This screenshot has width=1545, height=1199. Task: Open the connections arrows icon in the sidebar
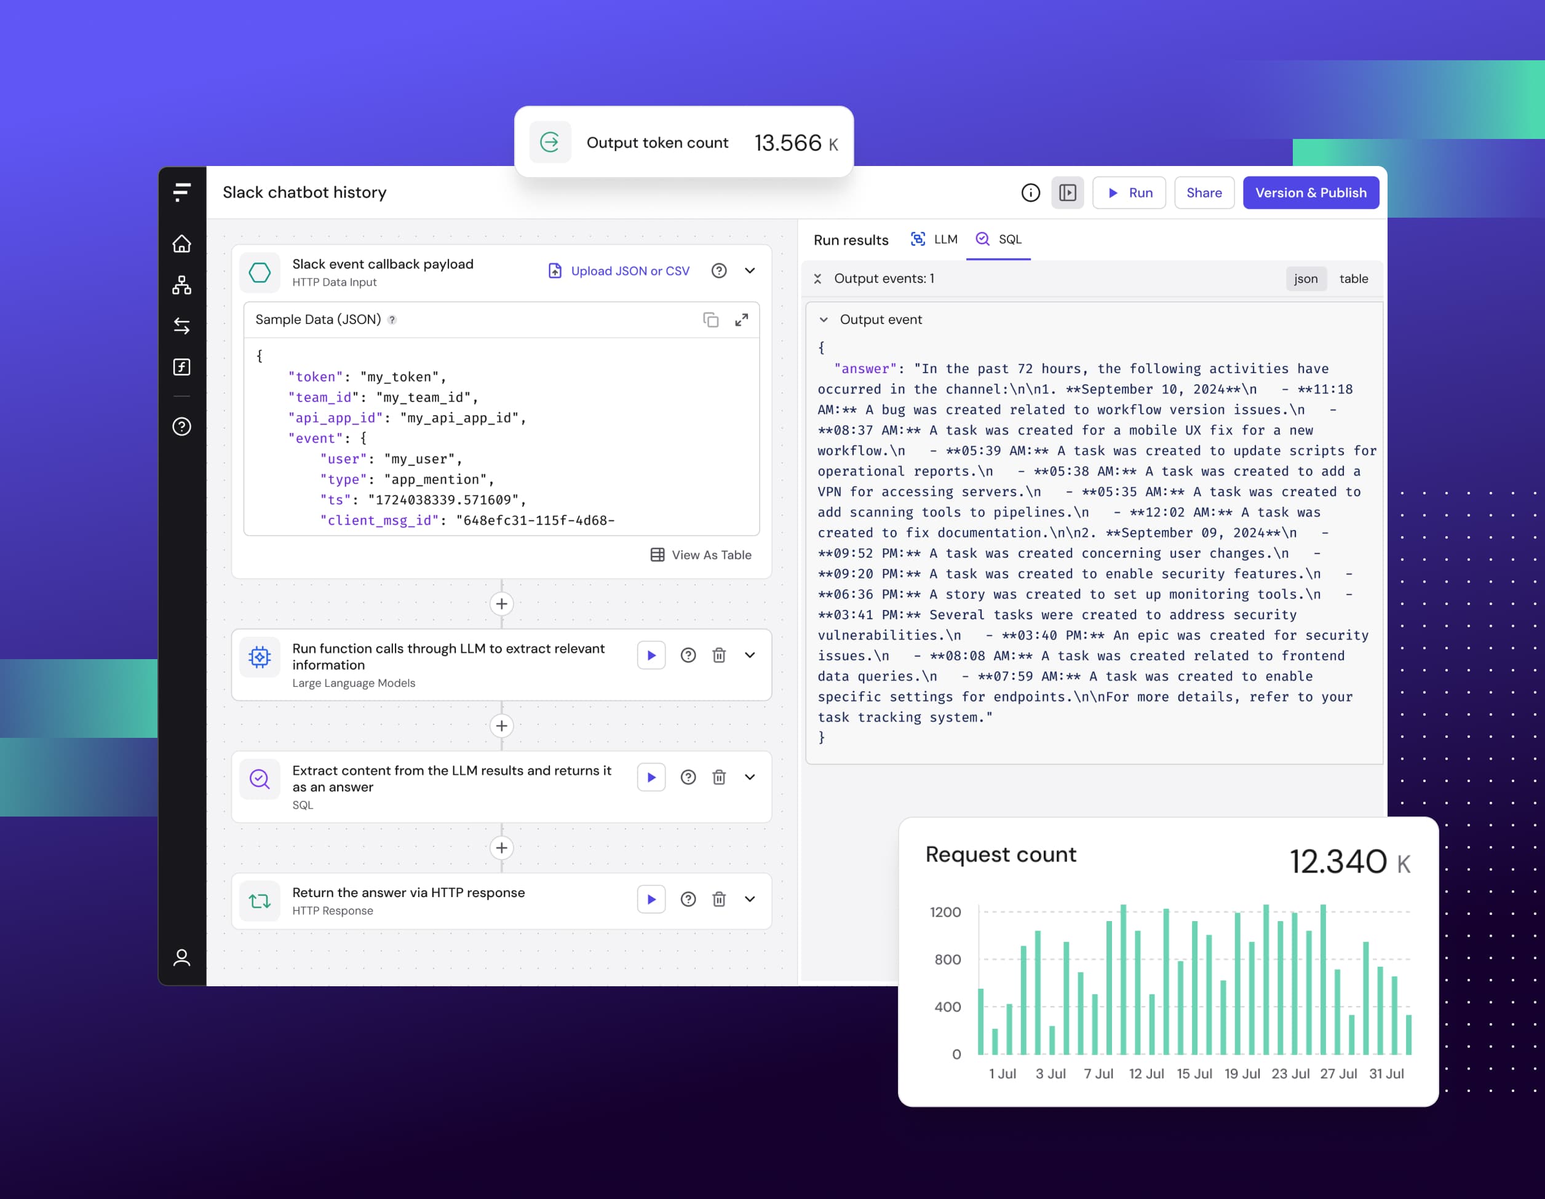(182, 325)
